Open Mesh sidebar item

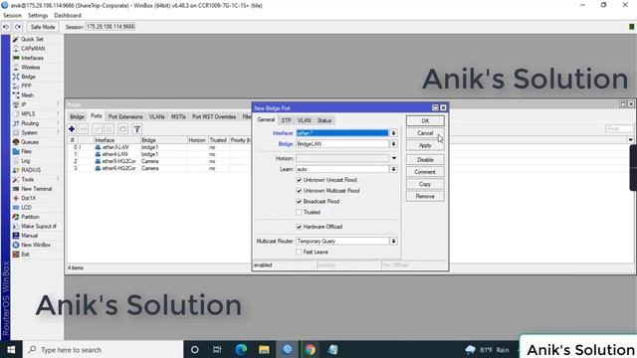pyautogui.click(x=27, y=95)
